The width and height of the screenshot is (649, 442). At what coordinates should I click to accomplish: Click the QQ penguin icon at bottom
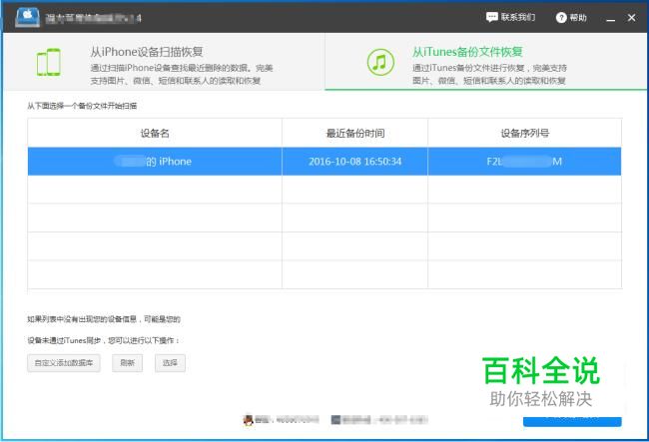coord(248,420)
